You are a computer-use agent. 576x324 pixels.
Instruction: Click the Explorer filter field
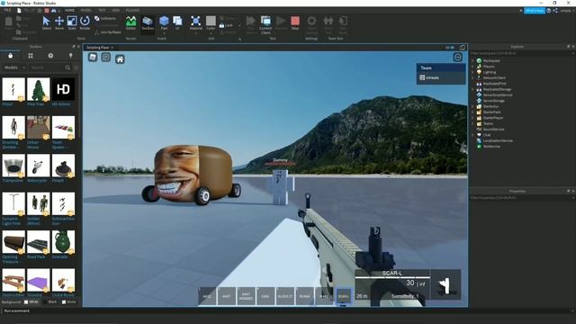point(522,53)
